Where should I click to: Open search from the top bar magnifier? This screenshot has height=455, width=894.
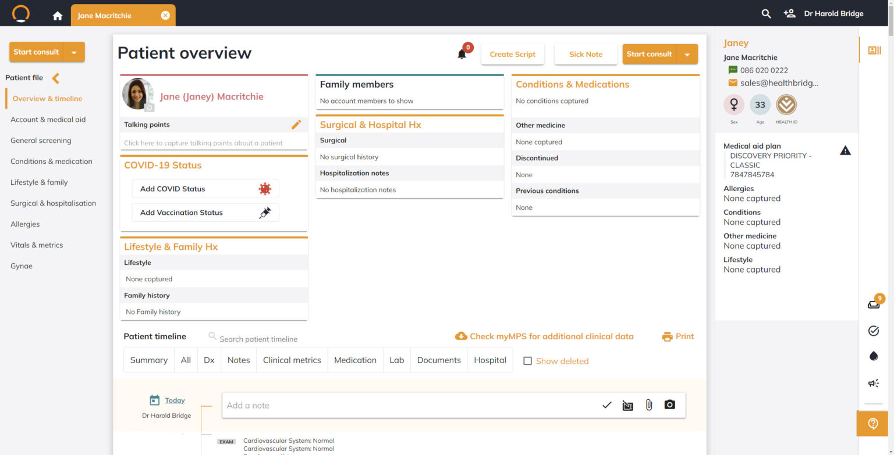[x=765, y=13]
